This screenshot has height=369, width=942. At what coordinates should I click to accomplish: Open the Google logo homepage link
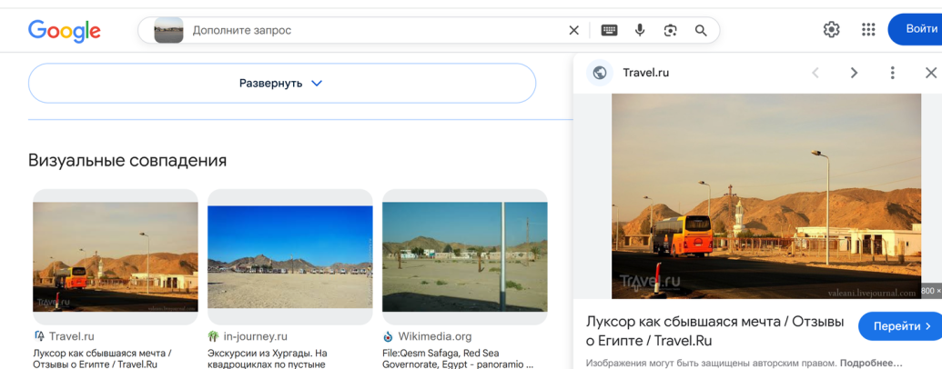pyautogui.click(x=65, y=31)
